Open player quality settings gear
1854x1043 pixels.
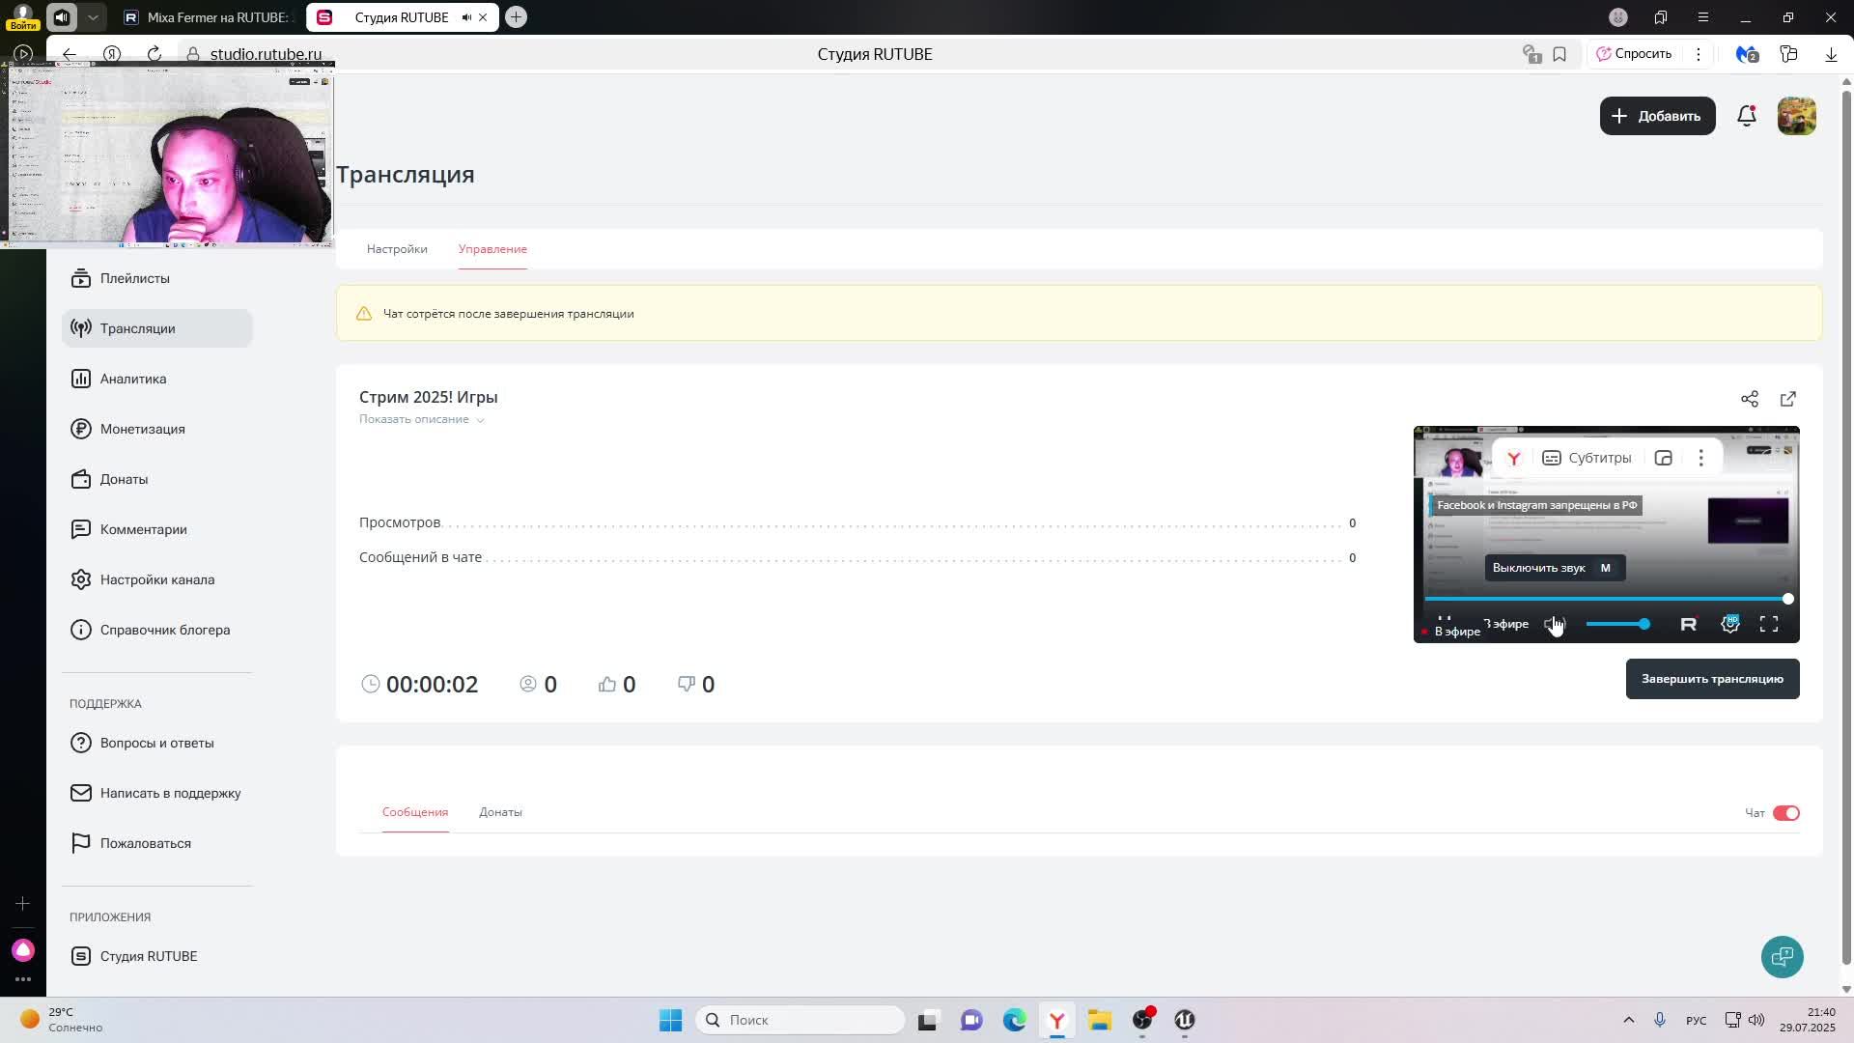1729,624
